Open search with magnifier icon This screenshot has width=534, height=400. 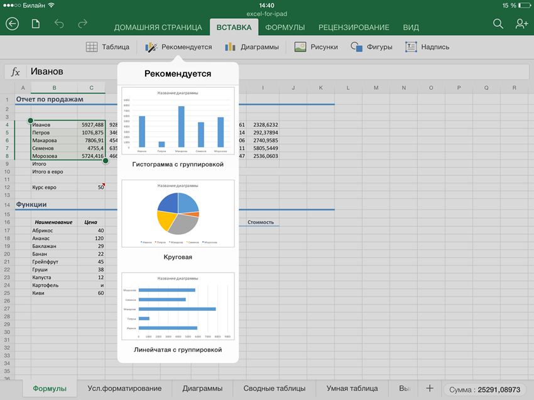(x=498, y=24)
